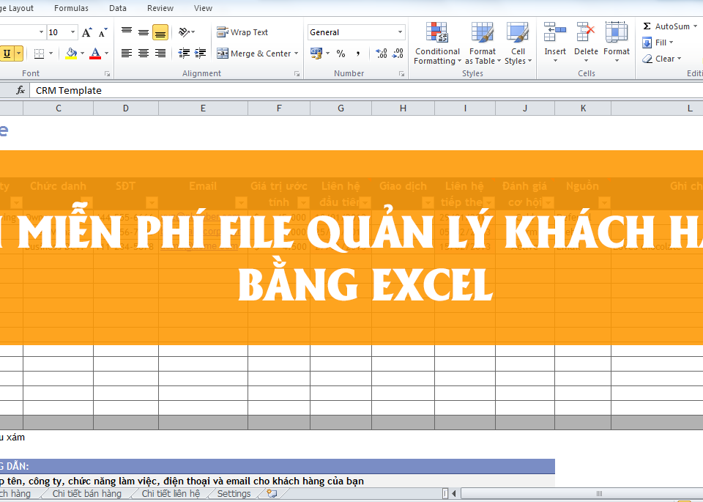Toggle Top Align for cell
703x502 pixels.
click(x=127, y=32)
